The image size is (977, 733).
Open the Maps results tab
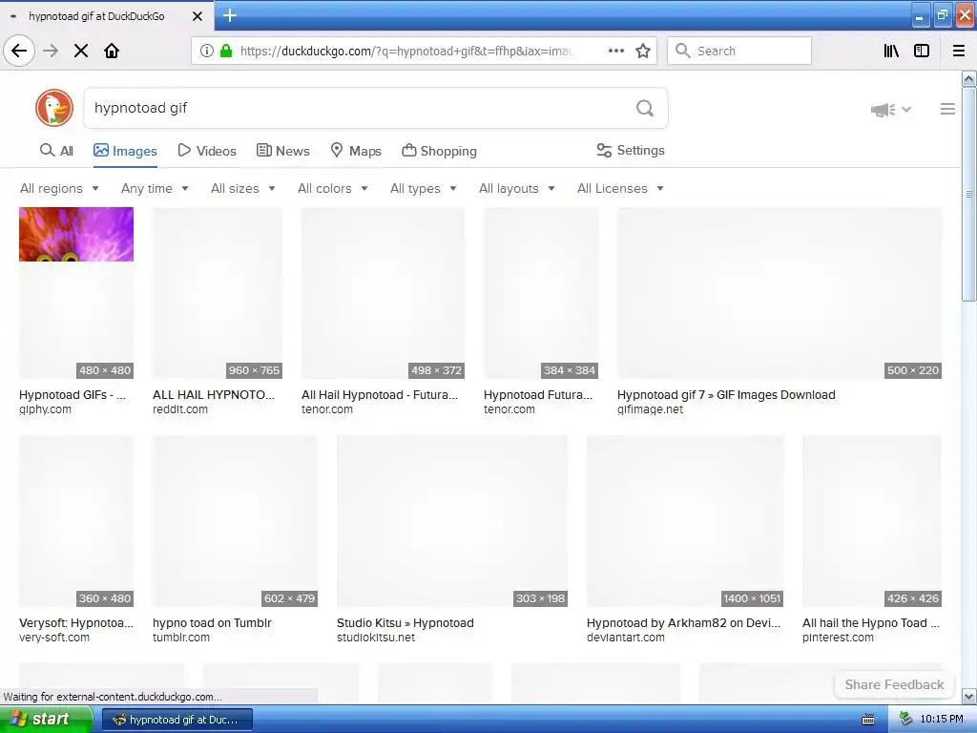click(x=356, y=151)
